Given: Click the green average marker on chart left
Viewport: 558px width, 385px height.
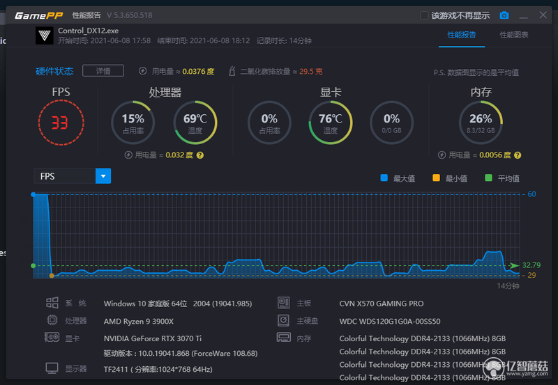Looking at the screenshot, I should 33,266.
